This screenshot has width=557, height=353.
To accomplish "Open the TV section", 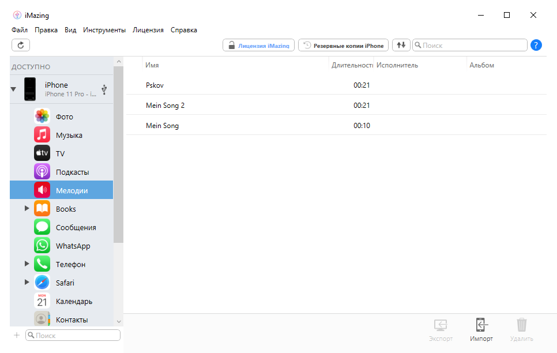I will [x=62, y=153].
